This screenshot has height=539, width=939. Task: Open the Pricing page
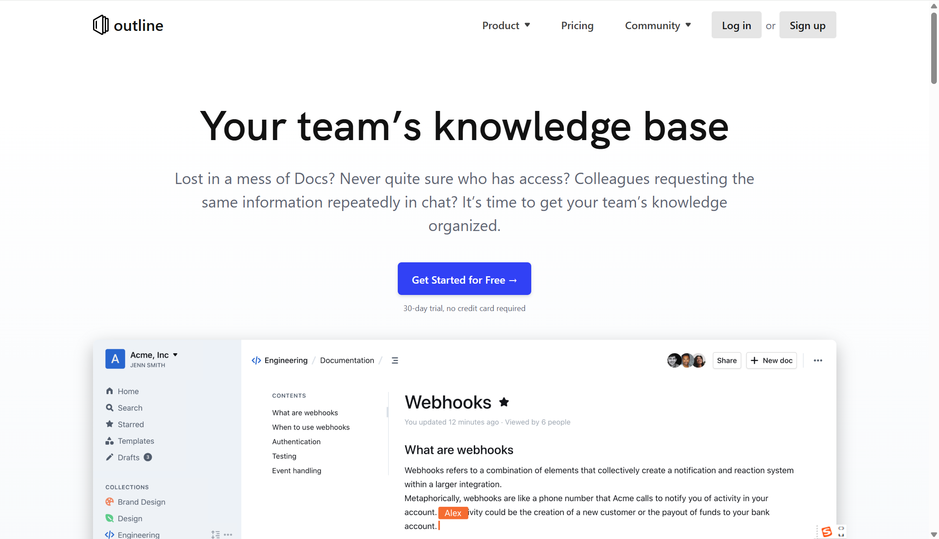coord(577,25)
